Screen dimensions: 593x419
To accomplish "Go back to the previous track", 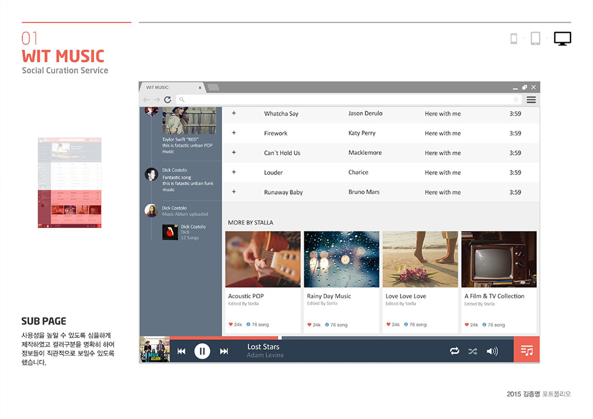I will coord(181,351).
